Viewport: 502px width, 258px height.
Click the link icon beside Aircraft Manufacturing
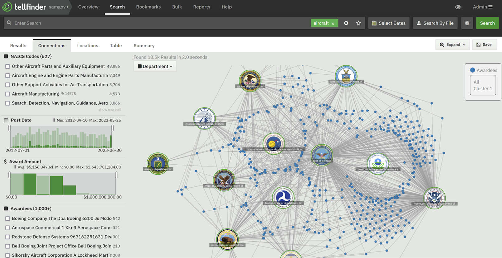pos(63,93)
